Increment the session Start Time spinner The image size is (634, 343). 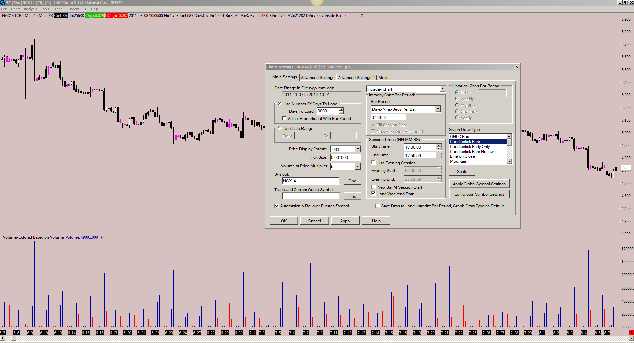point(439,145)
